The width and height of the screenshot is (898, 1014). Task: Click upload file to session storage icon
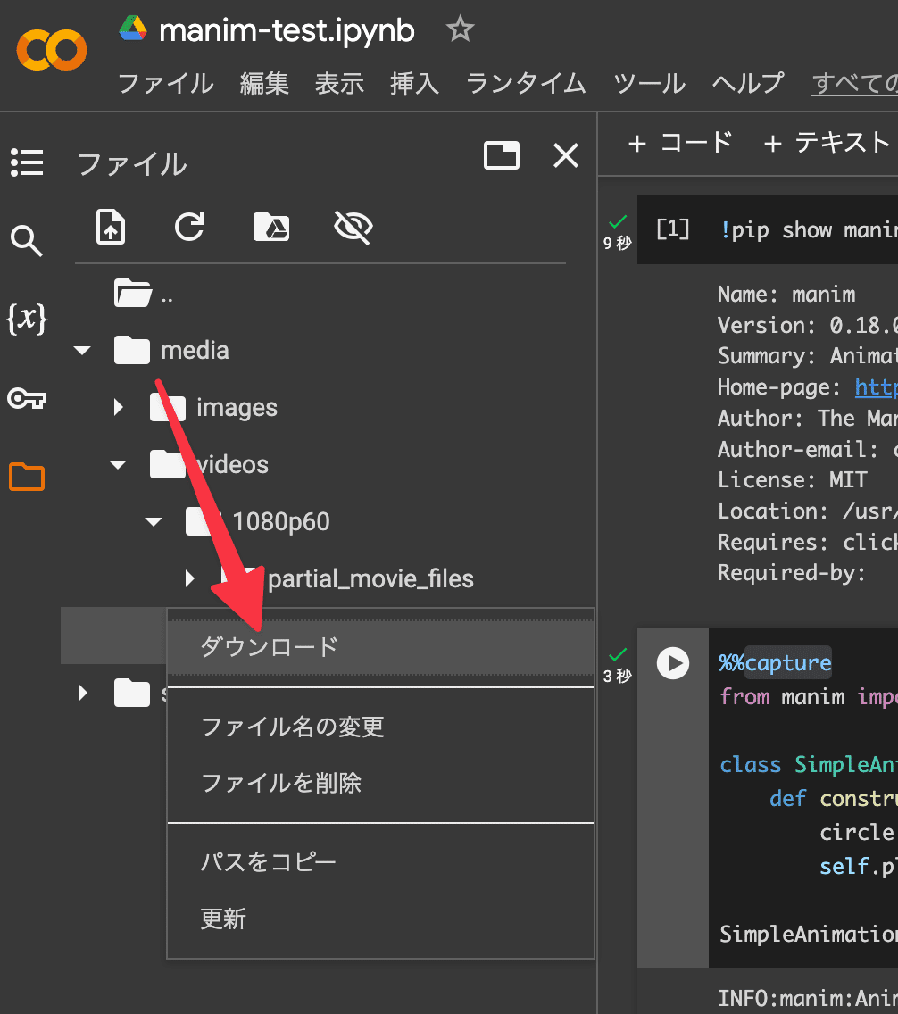click(x=111, y=227)
